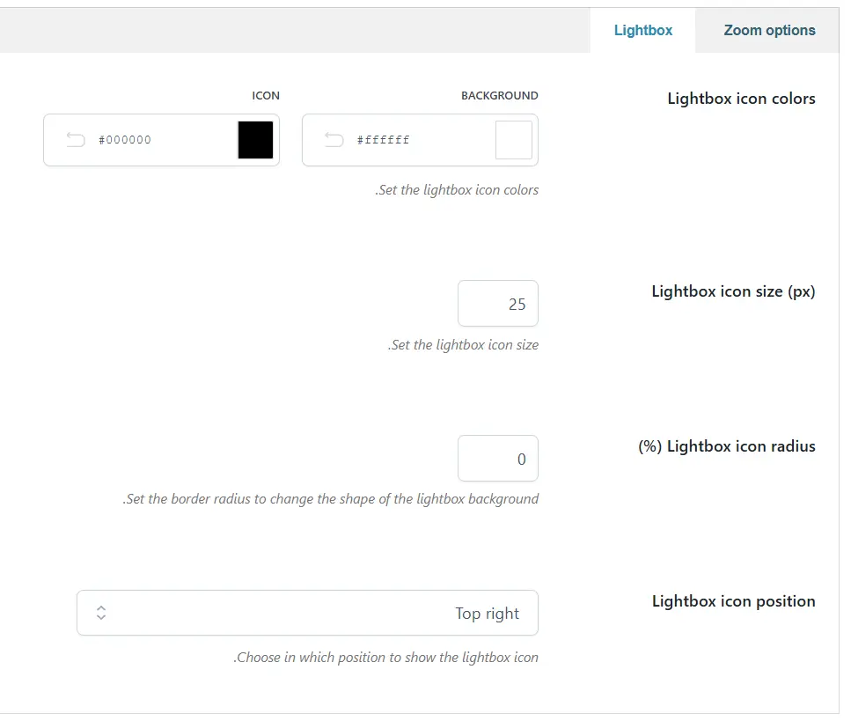
Task: Focus the Lightbox icon radius field
Action: tap(498, 459)
